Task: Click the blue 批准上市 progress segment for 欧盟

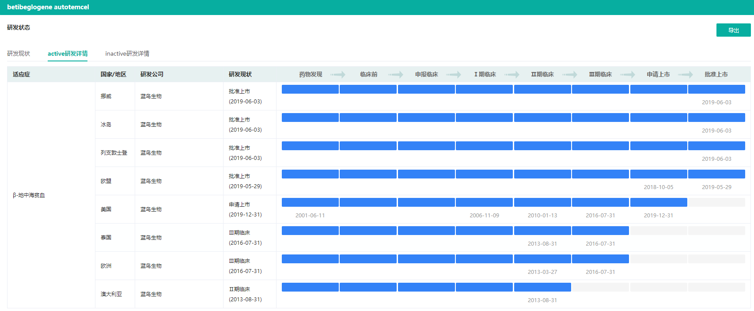Action: 716,174
